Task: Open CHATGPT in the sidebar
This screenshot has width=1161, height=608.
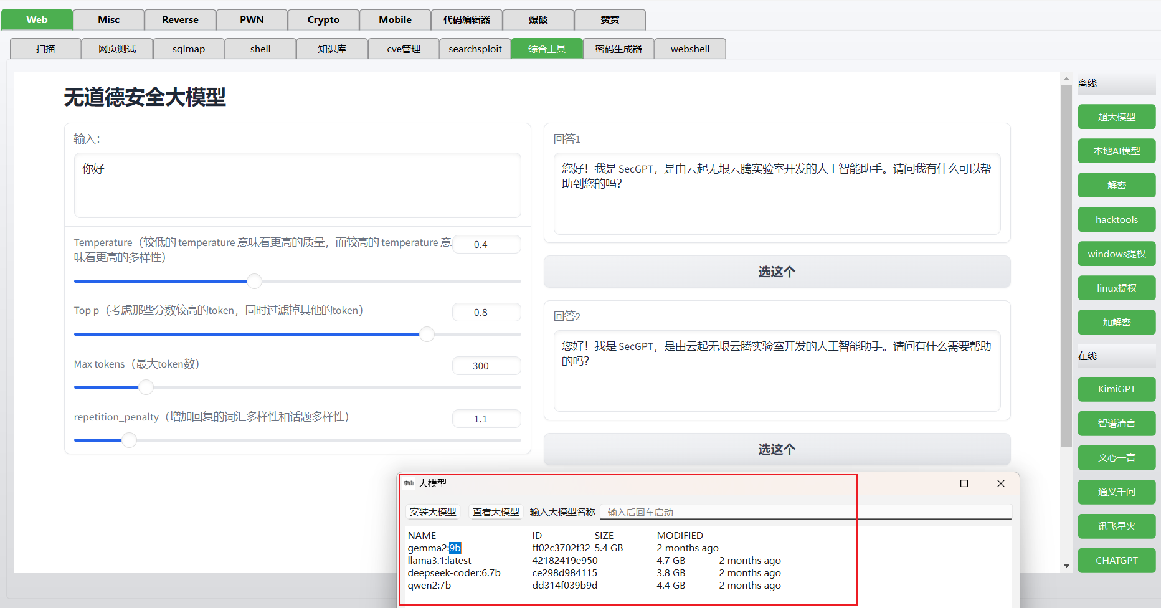Action: (x=1116, y=560)
